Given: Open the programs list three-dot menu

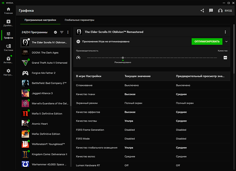Looking at the screenshot, I should 68,32.
